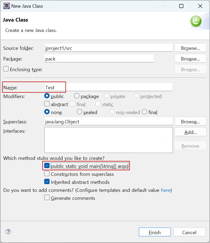Maximize the New Java Class dialog
Image resolution: width=210 pixels, height=243 pixels.
[181, 6]
